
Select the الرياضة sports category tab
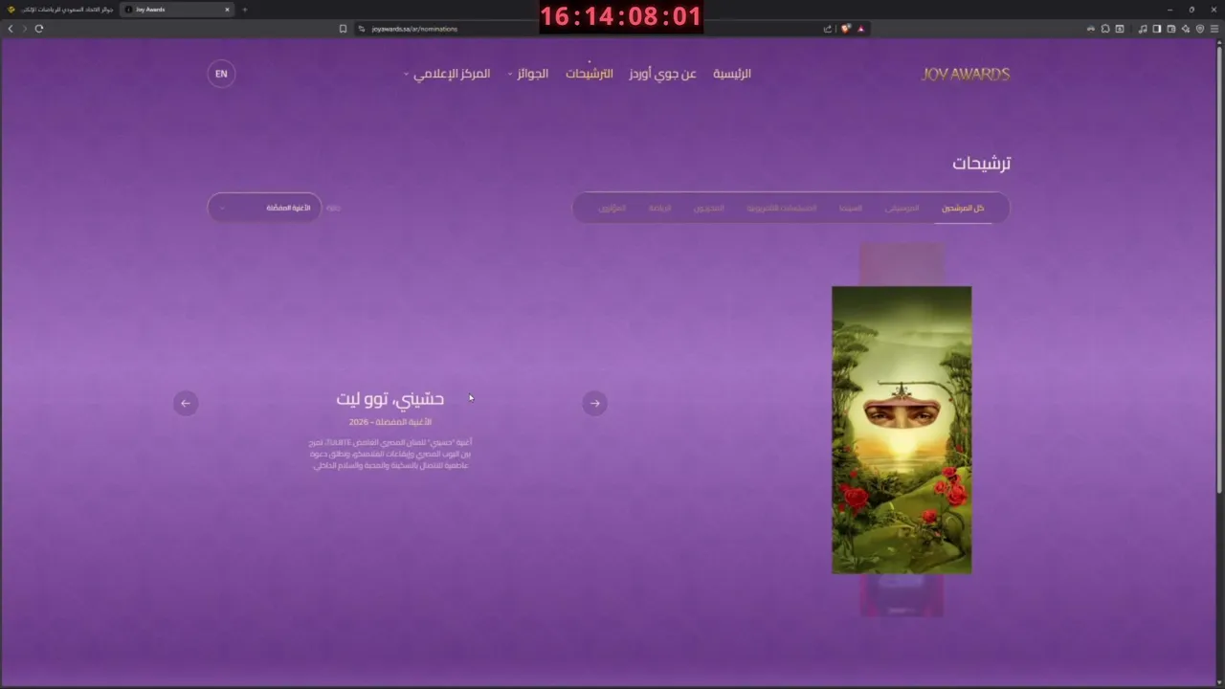660,208
